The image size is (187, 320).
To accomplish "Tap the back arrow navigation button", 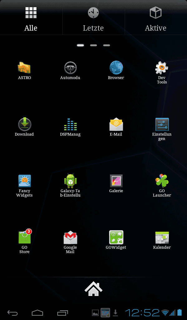I will 12,313.
